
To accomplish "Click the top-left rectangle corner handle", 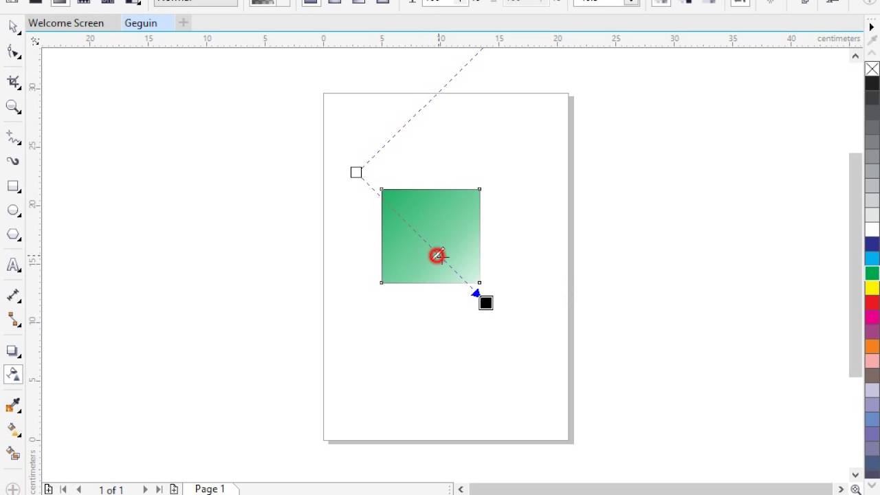I will [382, 189].
